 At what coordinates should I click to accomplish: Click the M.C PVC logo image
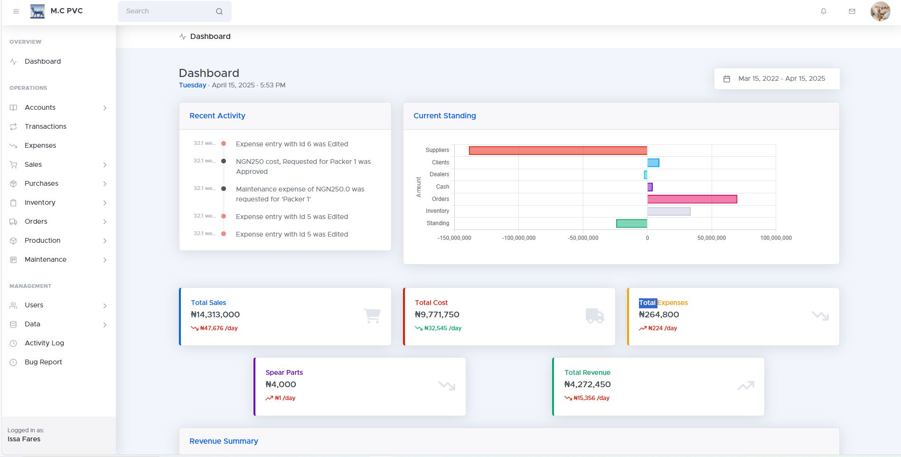pos(38,11)
